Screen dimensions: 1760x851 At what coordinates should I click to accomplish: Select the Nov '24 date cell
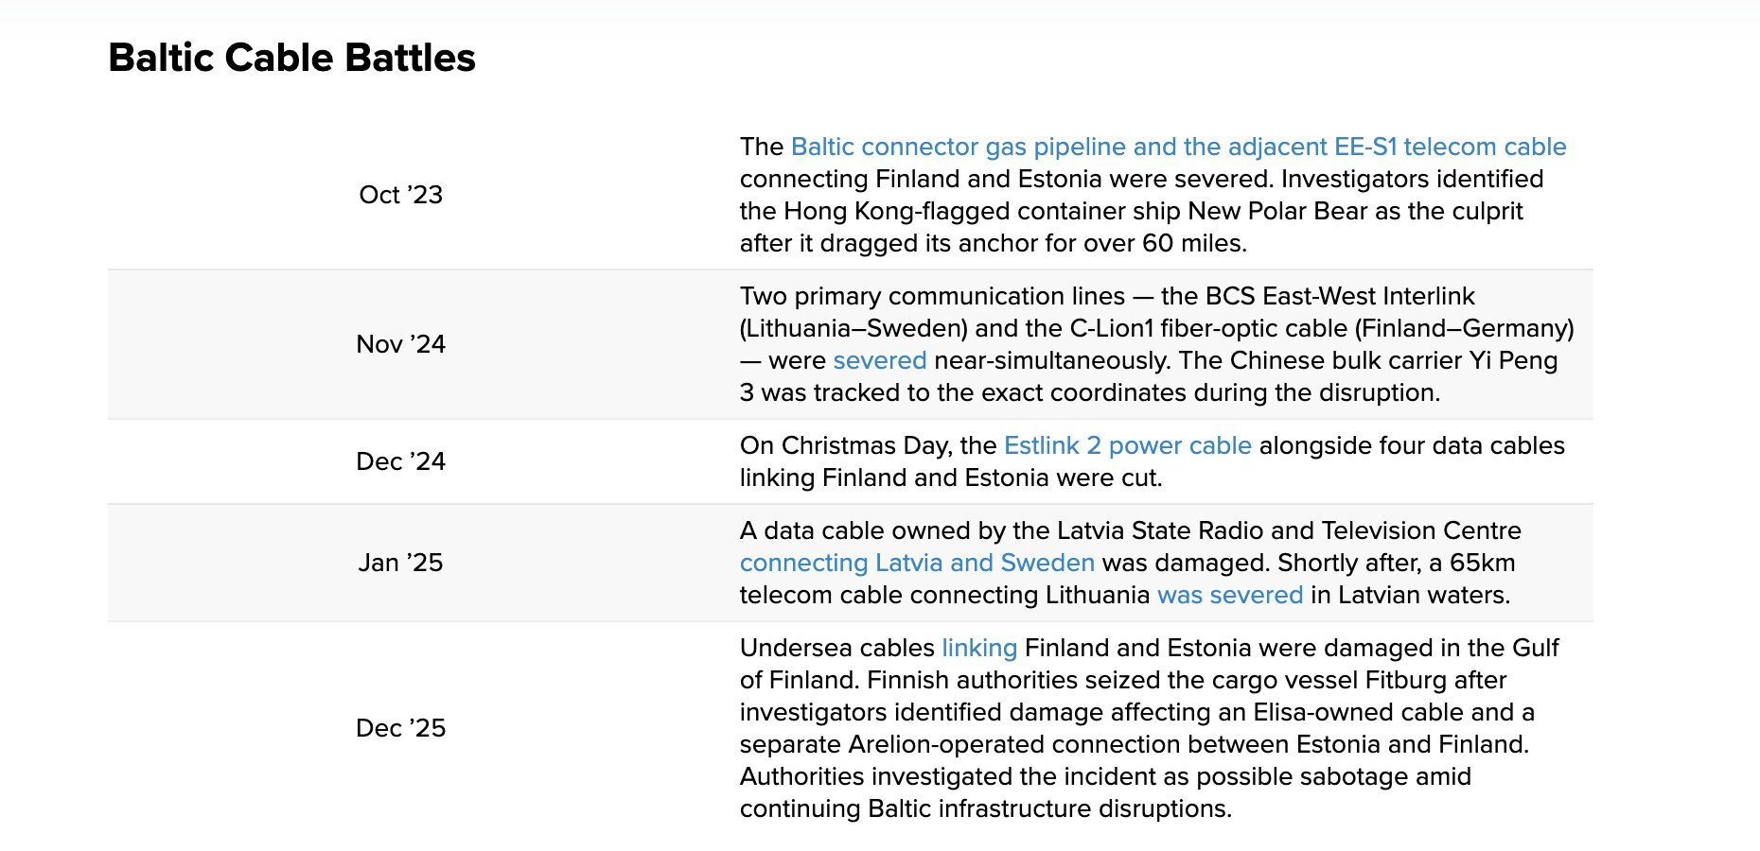click(x=401, y=344)
